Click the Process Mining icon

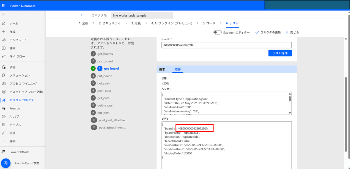[3, 84]
